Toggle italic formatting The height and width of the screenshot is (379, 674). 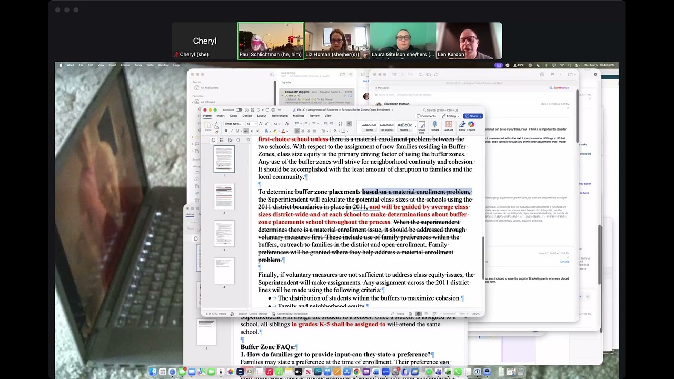click(232, 131)
